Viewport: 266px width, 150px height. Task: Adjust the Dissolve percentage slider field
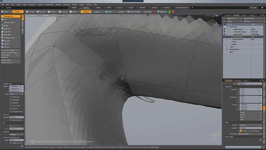point(251,128)
